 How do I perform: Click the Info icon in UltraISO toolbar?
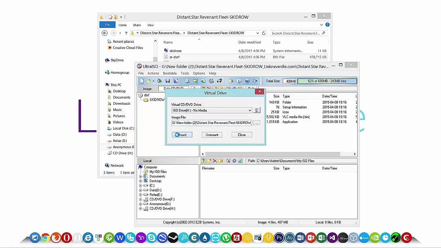239,81
